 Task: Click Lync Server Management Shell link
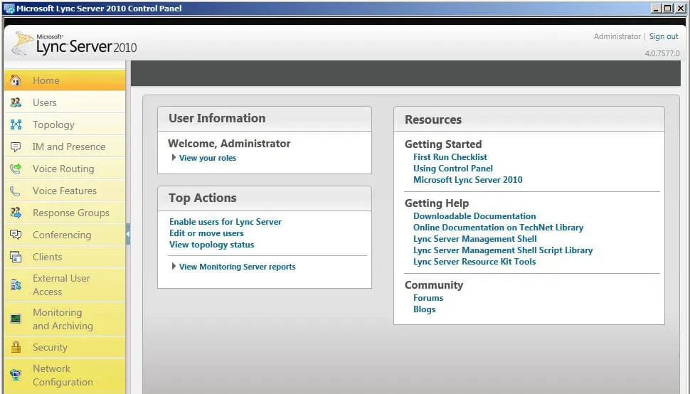pos(474,239)
